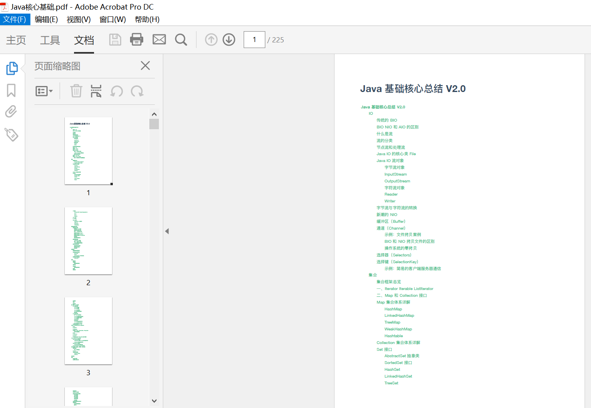This screenshot has width=591, height=408.
Task: Click the OutputStream contents link
Action: click(397, 181)
